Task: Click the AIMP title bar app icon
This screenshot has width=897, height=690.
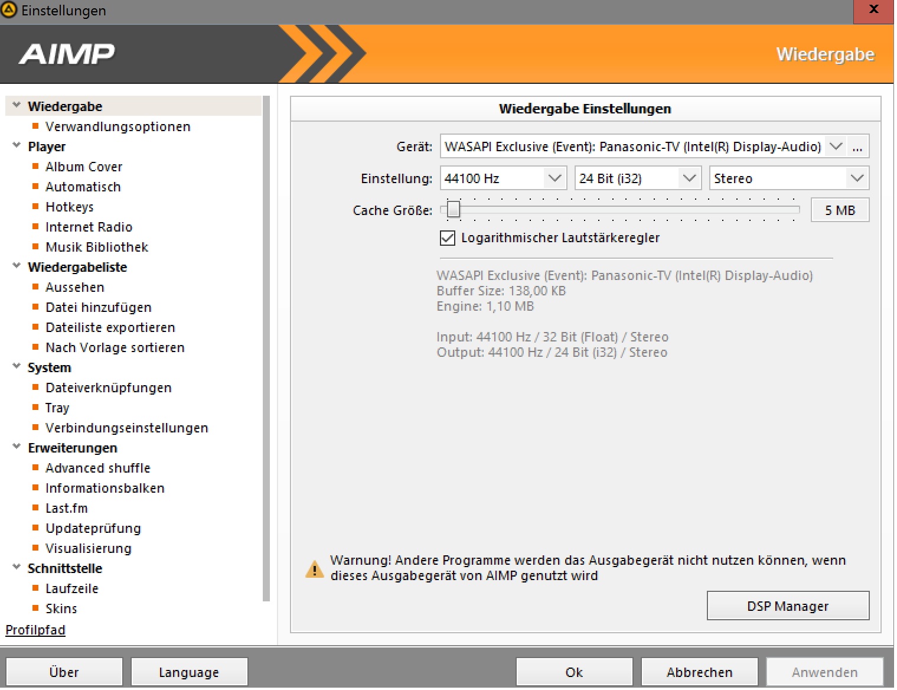Action: pyautogui.click(x=9, y=10)
